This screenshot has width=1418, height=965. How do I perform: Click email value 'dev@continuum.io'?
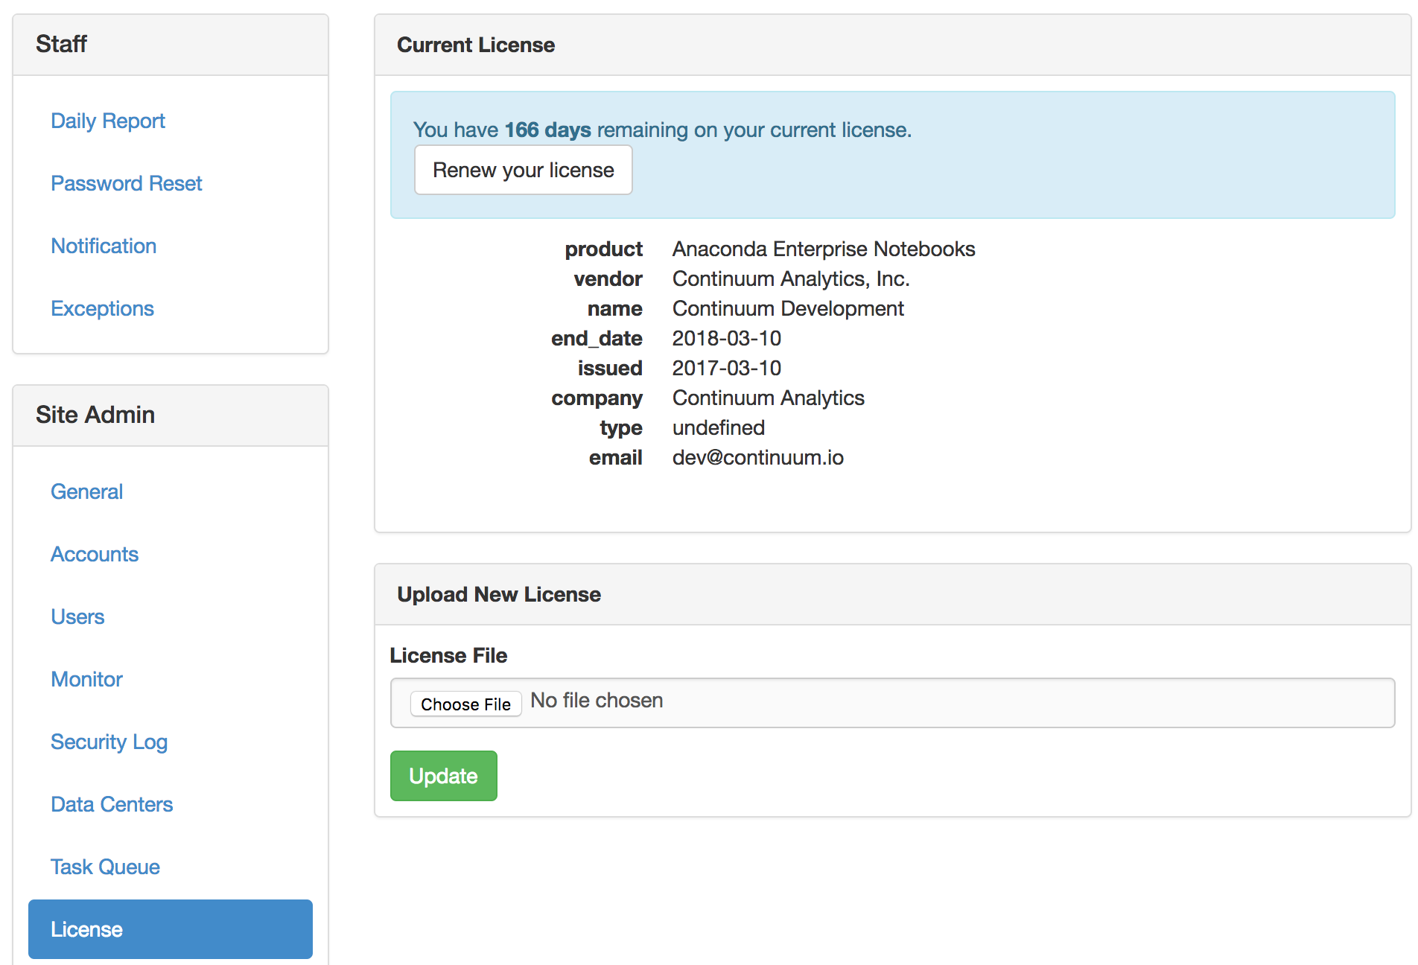click(x=758, y=457)
